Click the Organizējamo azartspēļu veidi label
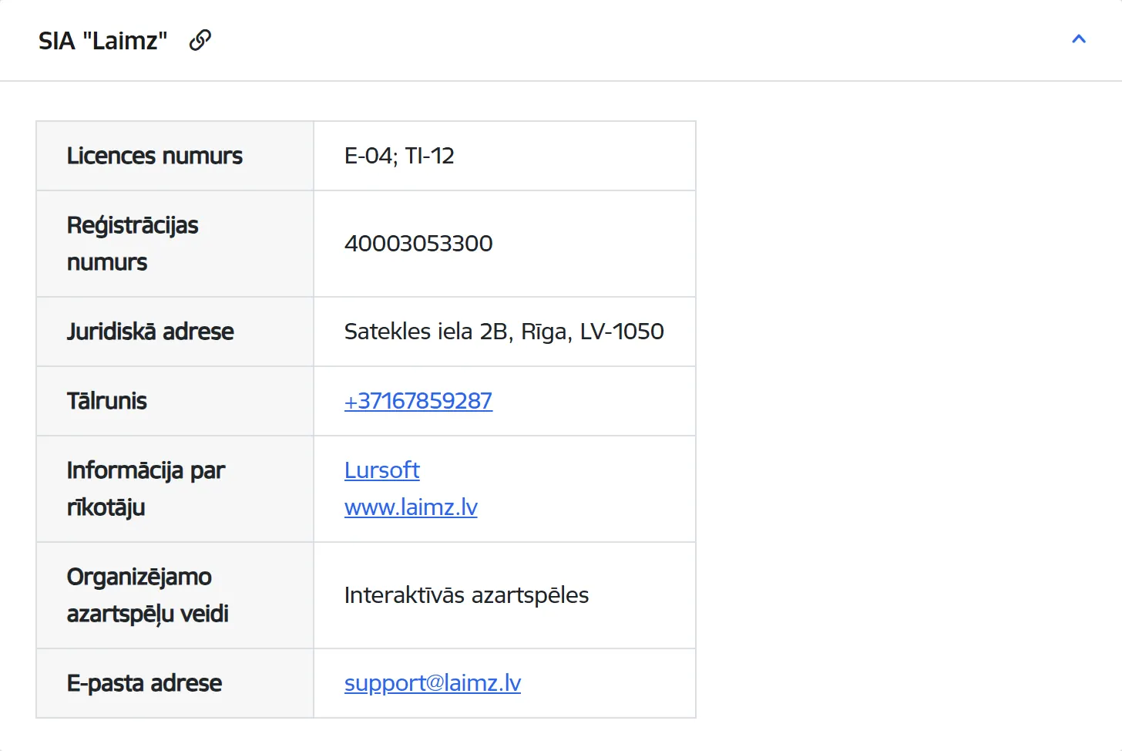The width and height of the screenshot is (1122, 751). pyautogui.click(x=148, y=595)
